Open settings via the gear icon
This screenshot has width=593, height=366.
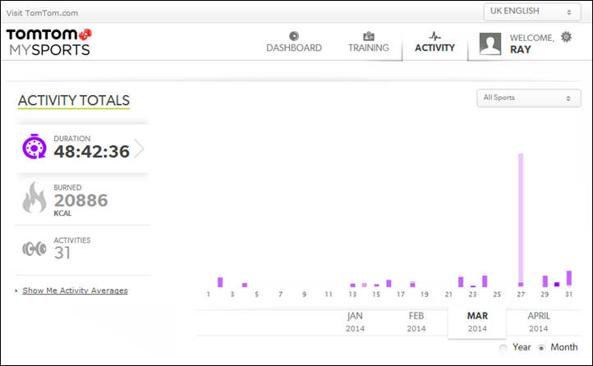click(x=566, y=37)
